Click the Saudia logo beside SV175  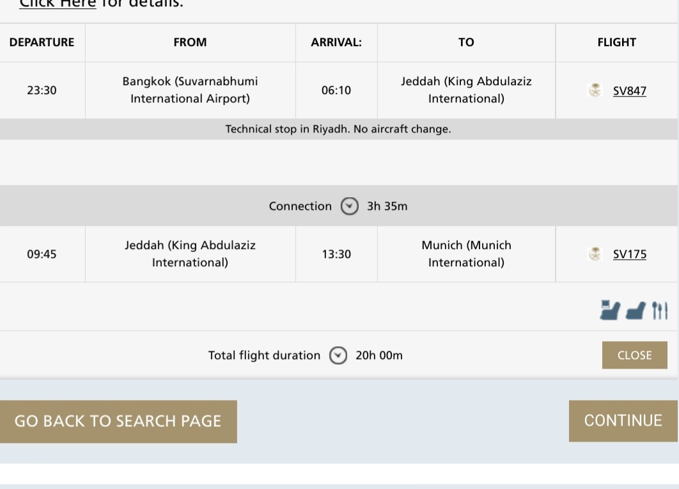tap(595, 253)
